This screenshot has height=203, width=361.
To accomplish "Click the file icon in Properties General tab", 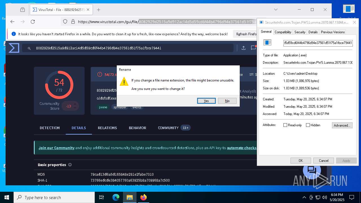I will [x=267, y=43].
